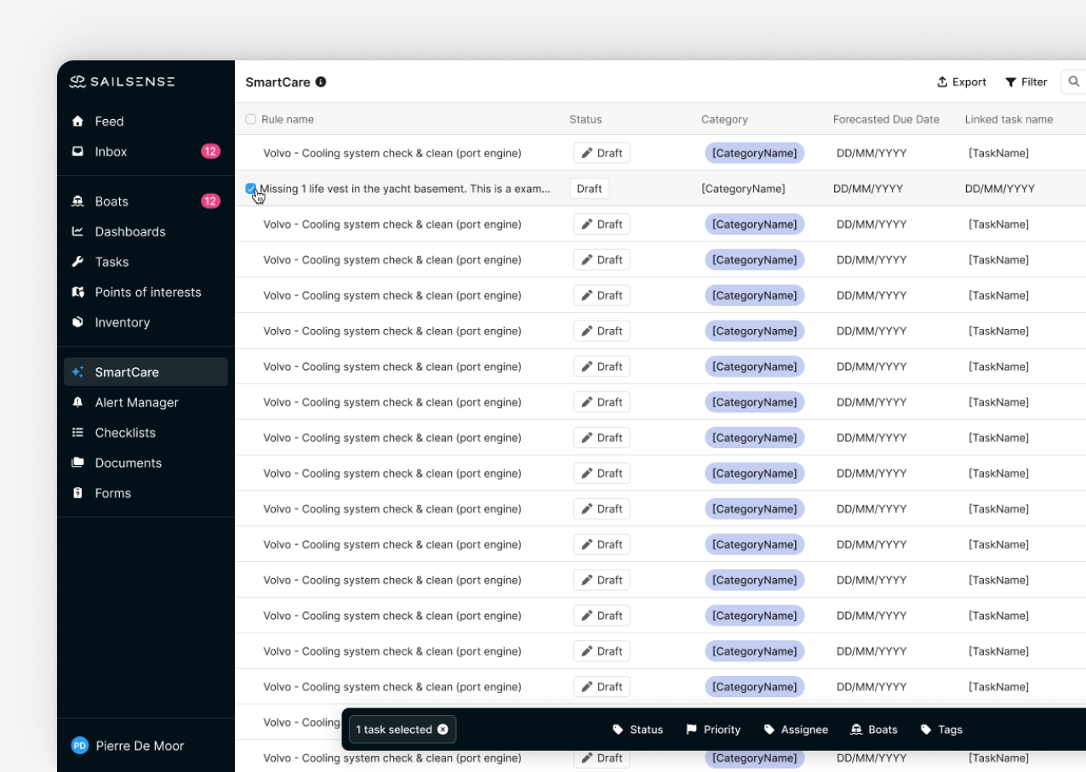The width and height of the screenshot is (1086, 772).
Task: Navigate to Dashboards
Action: (x=130, y=231)
